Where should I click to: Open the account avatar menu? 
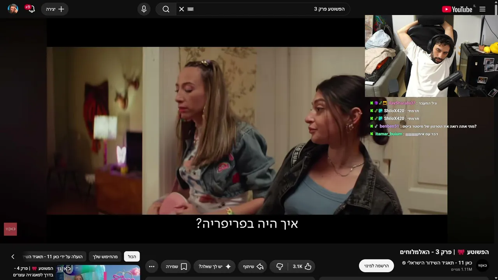13,9
